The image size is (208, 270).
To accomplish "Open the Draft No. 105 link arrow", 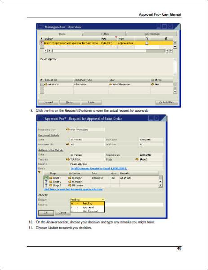I will click(x=152, y=85).
